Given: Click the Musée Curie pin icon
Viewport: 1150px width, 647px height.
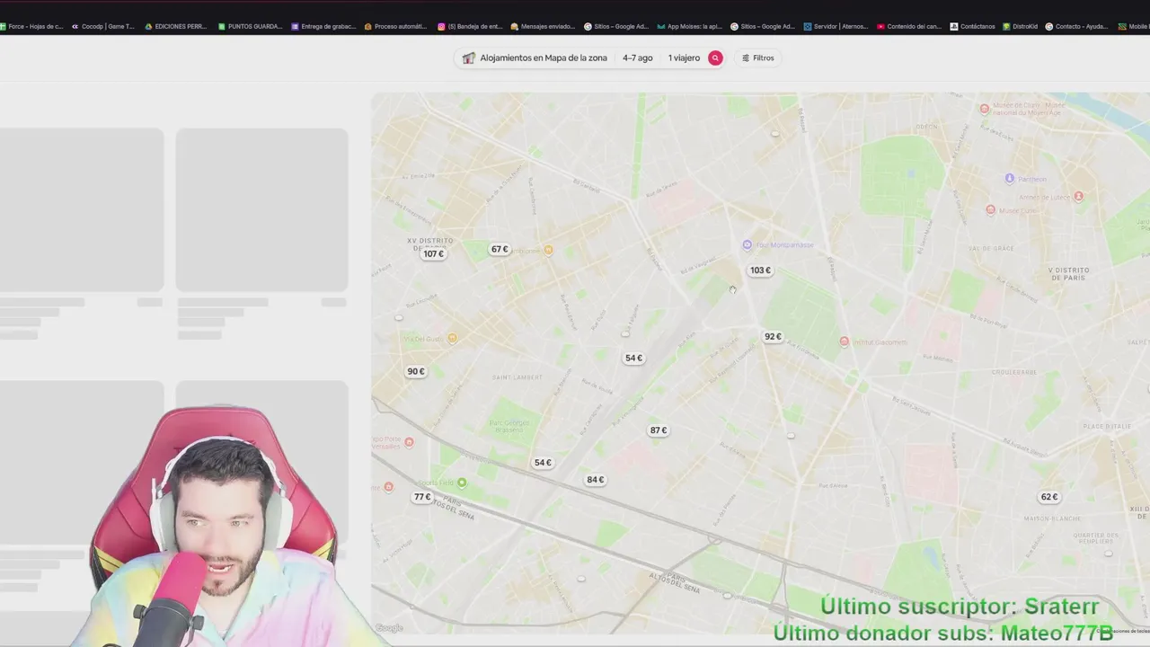Looking at the screenshot, I should (990, 210).
